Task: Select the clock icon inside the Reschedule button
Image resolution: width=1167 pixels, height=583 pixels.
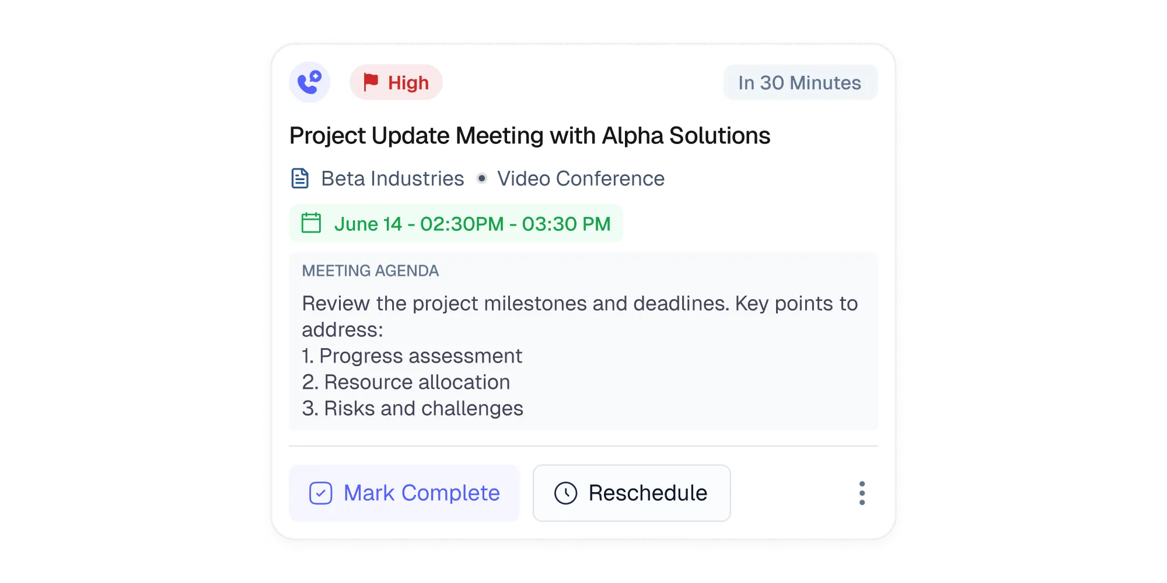Action: point(565,493)
